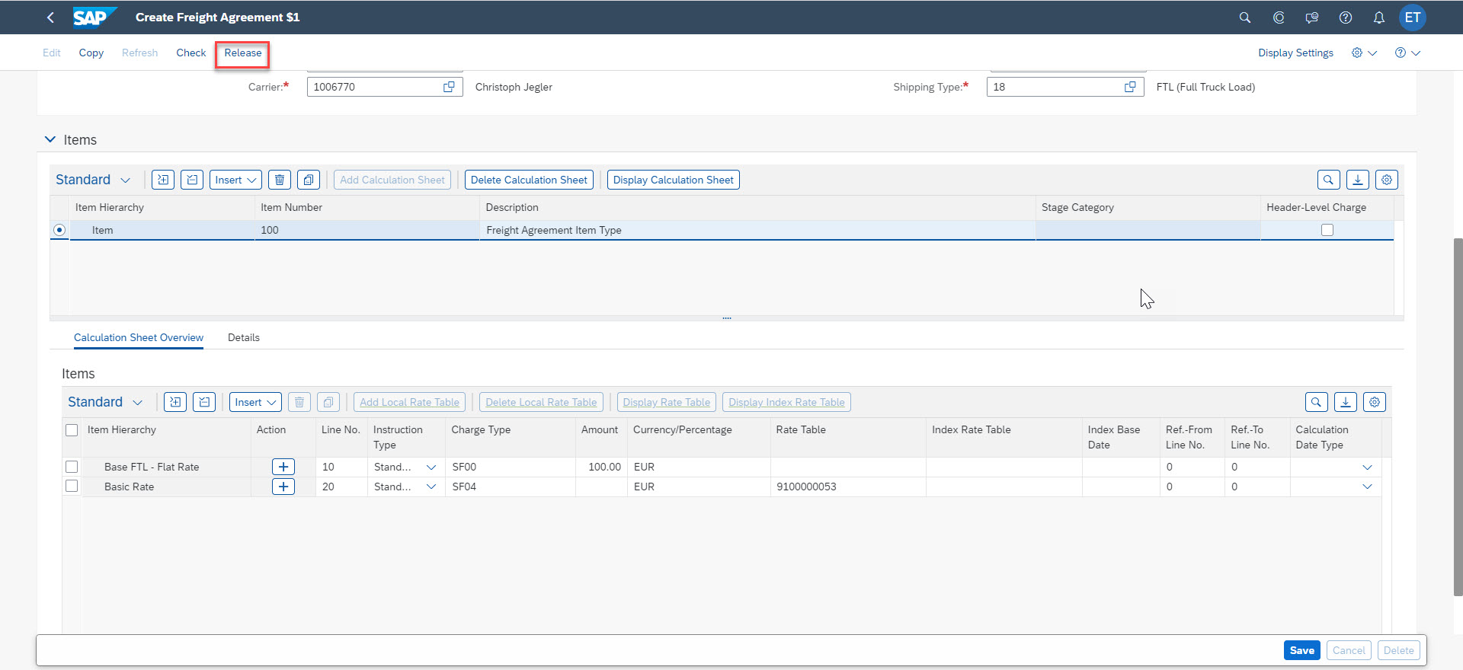Click Display Calculation Sheet button

pyautogui.click(x=673, y=180)
